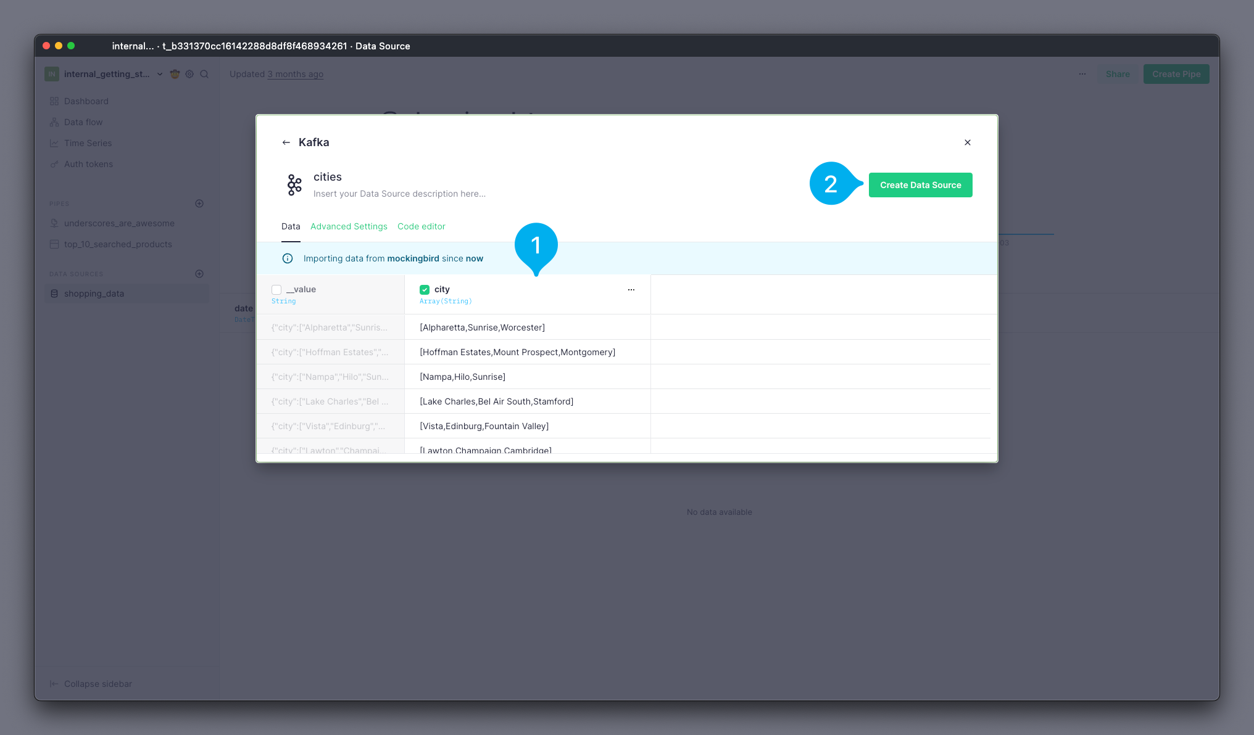Add a new pipe with plus icon
The image size is (1254, 735).
tap(199, 203)
